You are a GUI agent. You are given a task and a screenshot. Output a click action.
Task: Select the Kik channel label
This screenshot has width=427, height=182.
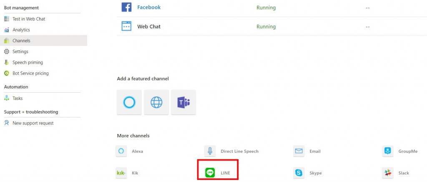[x=135, y=173]
